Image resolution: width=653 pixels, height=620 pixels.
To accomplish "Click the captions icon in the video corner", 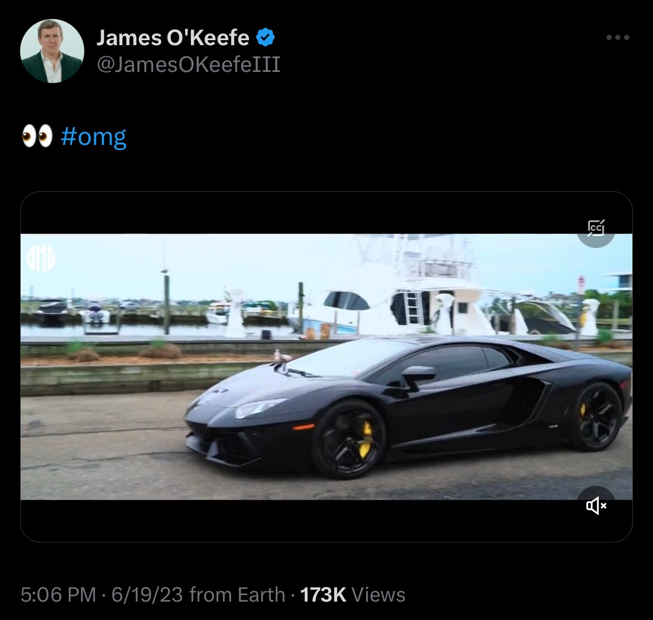I will 596,227.
